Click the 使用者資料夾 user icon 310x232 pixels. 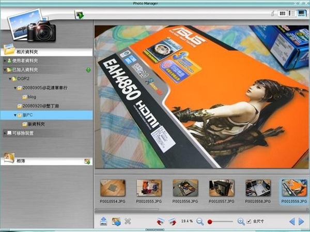point(9,60)
